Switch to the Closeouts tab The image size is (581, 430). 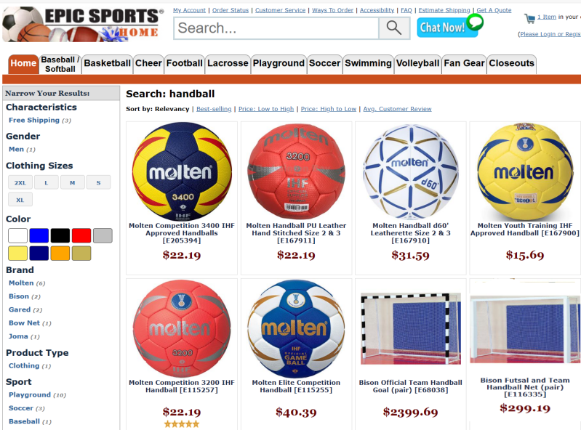point(511,64)
